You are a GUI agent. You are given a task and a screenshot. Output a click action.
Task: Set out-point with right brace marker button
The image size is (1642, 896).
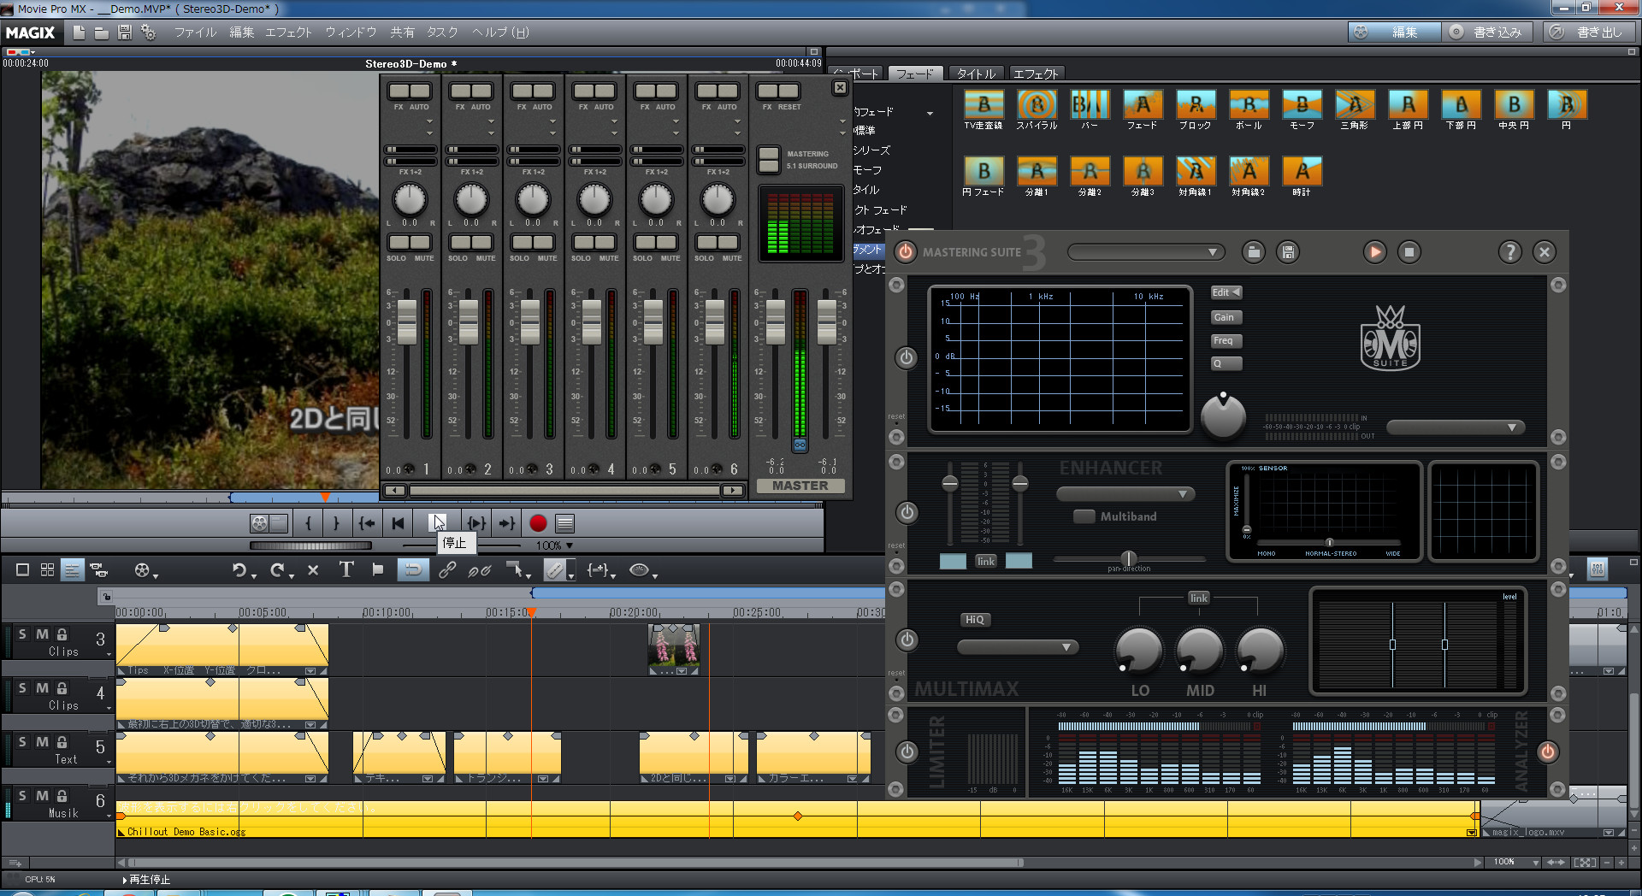[336, 523]
